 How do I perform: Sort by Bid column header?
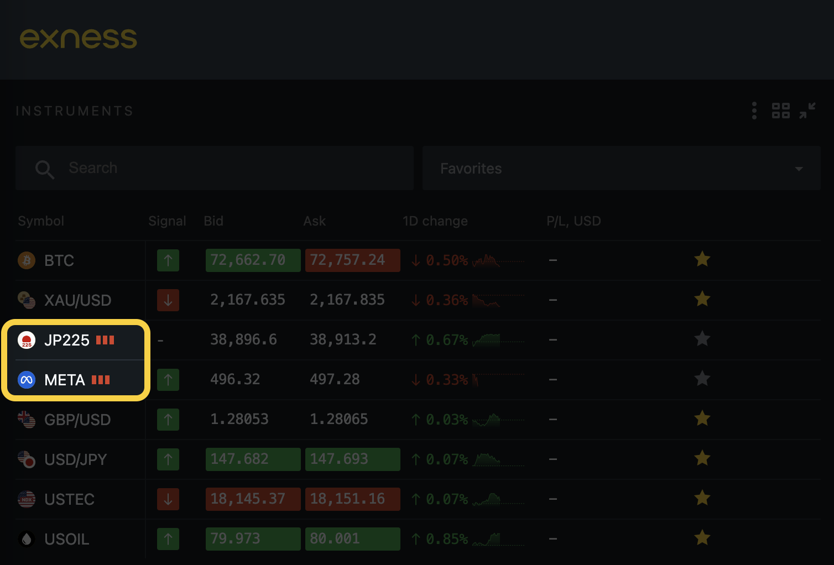point(213,221)
